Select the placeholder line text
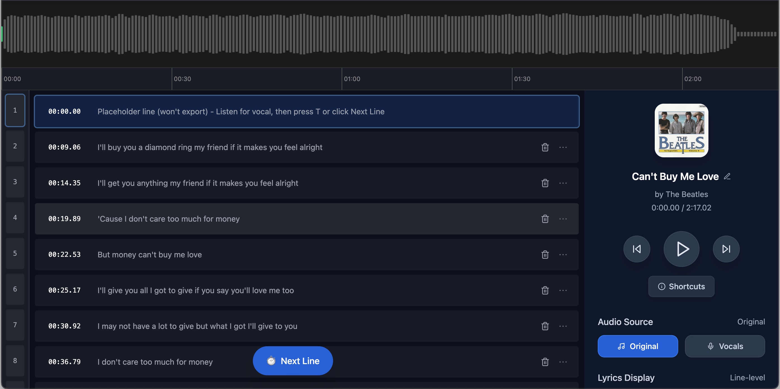 pos(241,112)
